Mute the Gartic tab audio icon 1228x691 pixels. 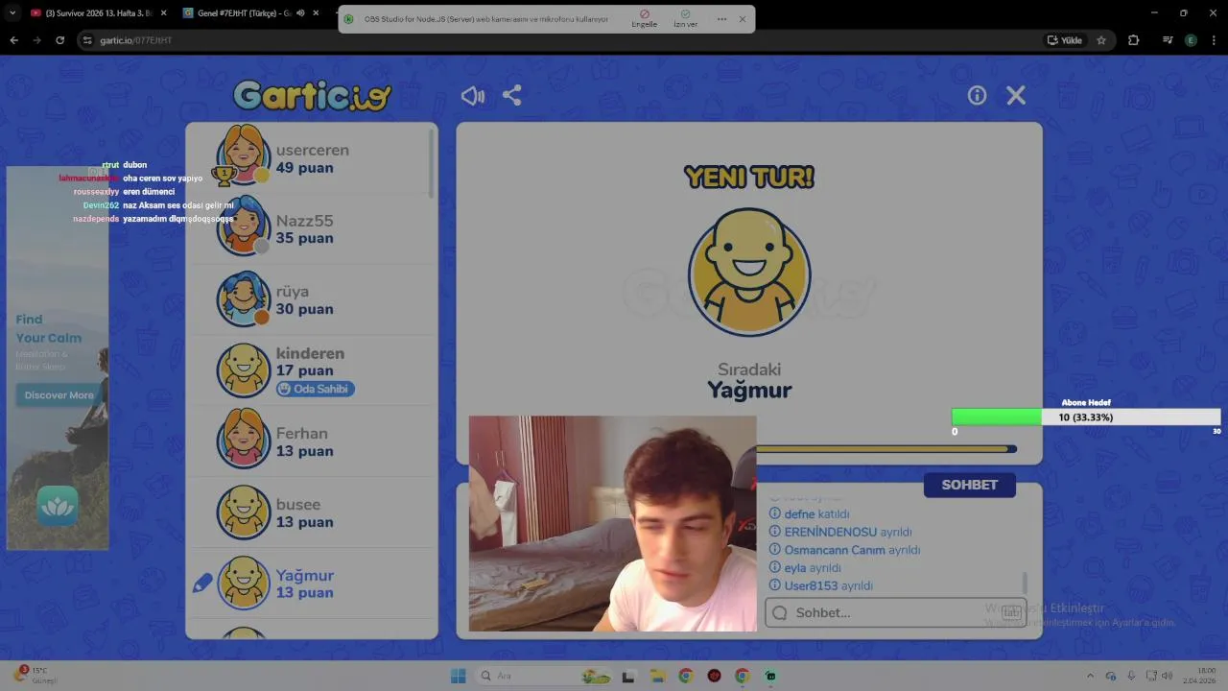pyautogui.click(x=300, y=13)
